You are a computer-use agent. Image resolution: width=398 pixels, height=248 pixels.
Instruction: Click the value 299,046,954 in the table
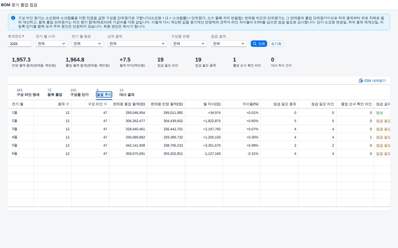[135, 113]
